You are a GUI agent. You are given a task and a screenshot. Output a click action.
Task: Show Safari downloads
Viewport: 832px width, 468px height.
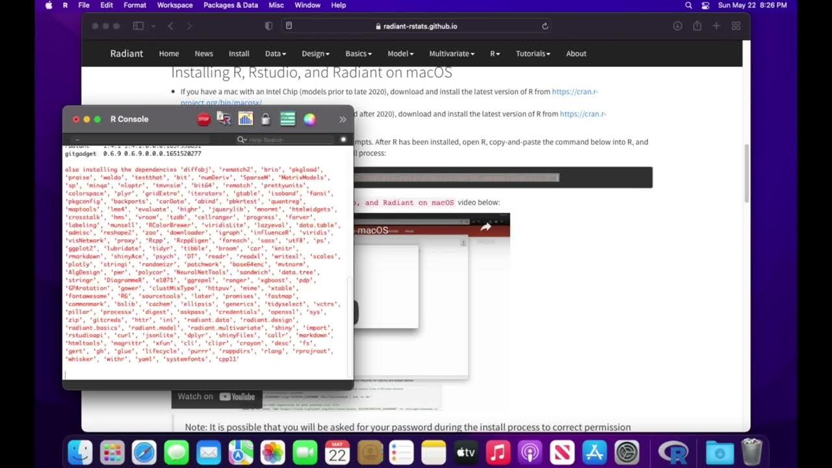[x=677, y=26]
